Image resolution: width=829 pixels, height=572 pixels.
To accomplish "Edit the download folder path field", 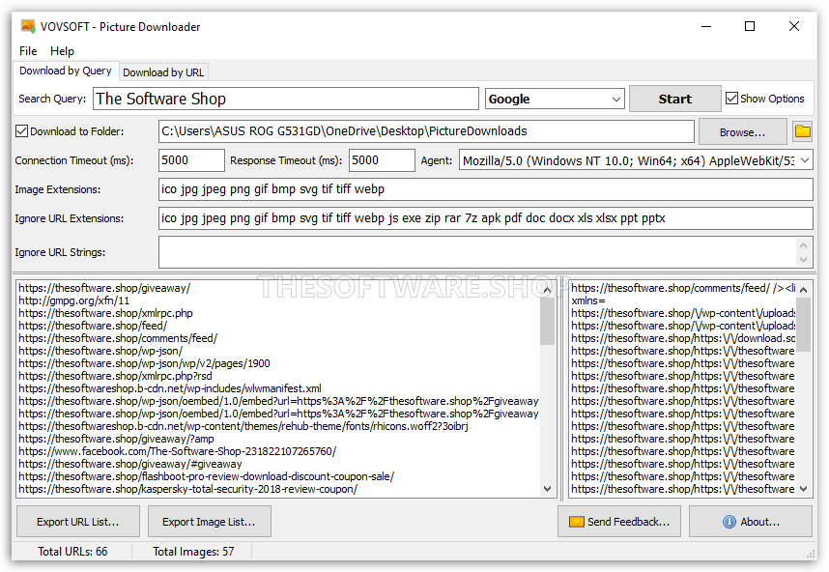I will pos(426,131).
